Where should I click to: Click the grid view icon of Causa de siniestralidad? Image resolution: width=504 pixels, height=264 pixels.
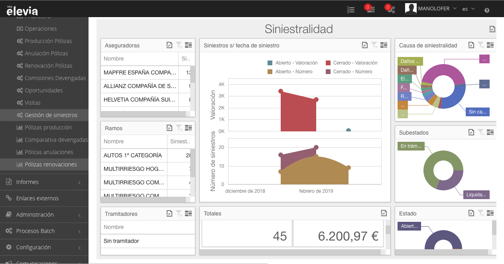click(490, 45)
